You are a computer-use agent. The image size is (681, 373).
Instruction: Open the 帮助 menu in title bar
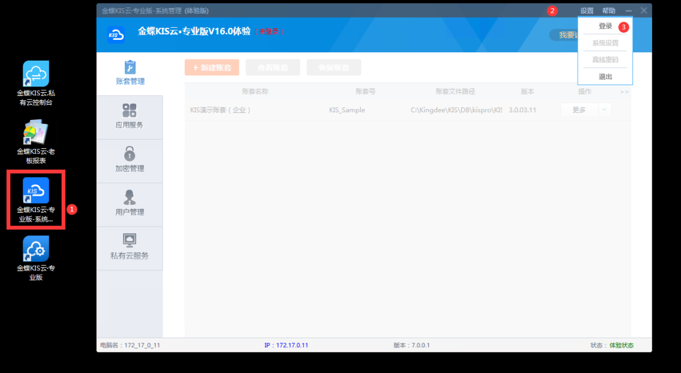pos(608,11)
